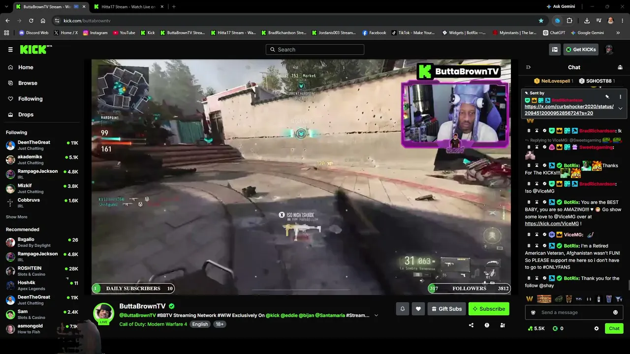Open ROSHTEIN in Recommended channels
Image resolution: width=630 pixels, height=354 pixels.
pos(42,271)
